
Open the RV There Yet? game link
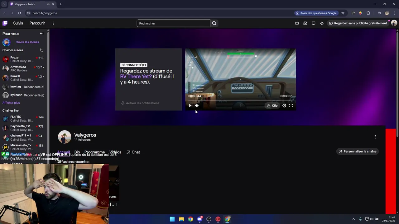click(136, 77)
